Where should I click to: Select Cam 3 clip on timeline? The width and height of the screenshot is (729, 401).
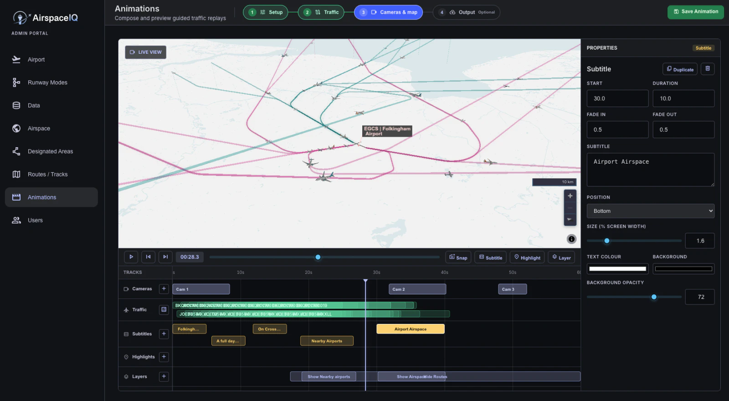point(513,289)
